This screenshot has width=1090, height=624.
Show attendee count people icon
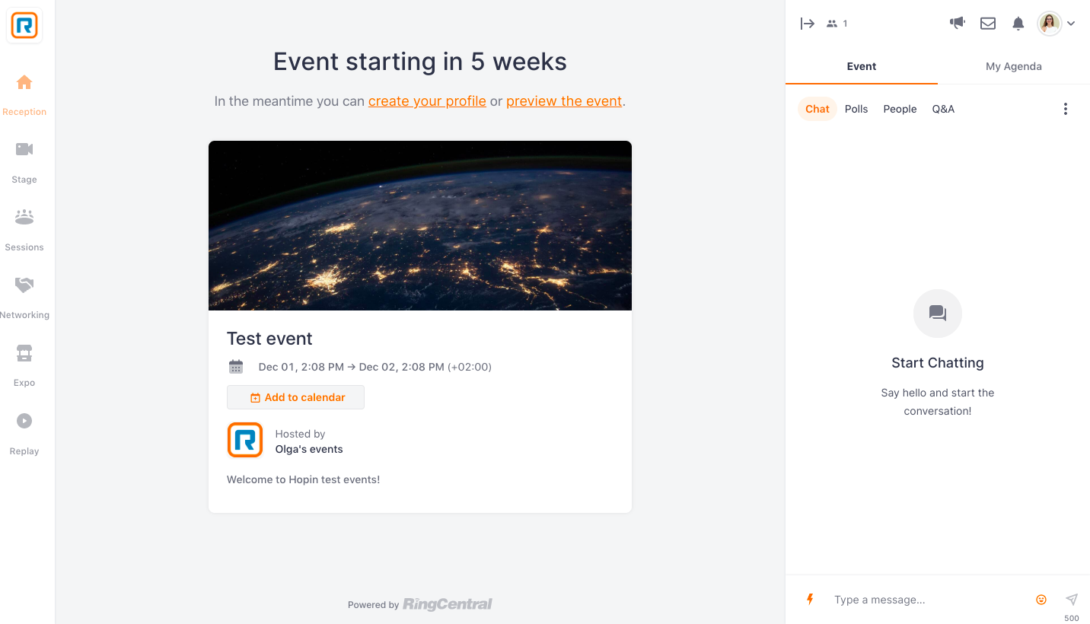point(832,24)
